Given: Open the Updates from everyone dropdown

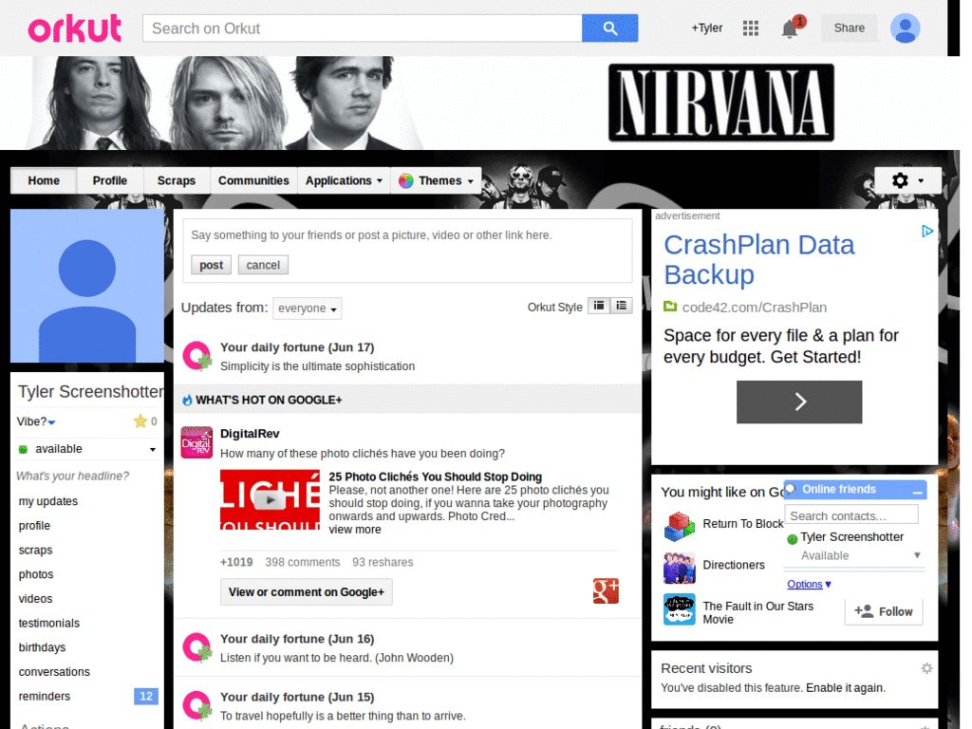Looking at the screenshot, I should [307, 308].
